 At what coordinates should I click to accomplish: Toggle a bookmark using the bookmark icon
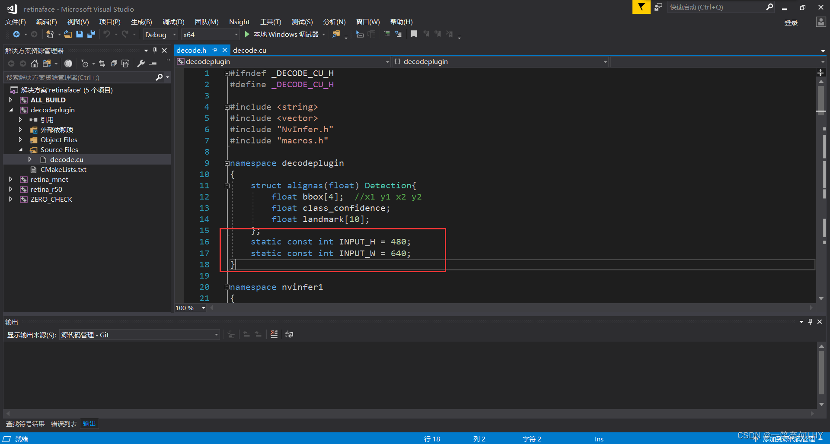(x=414, y=34)
